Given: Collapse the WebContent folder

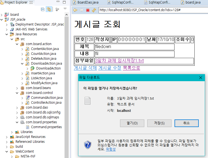Looking at the screenshot, I should point(7,152).
